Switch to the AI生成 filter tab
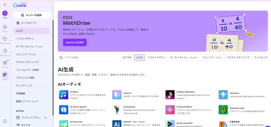The image size is (271, 127). click(x=139, y=57)
